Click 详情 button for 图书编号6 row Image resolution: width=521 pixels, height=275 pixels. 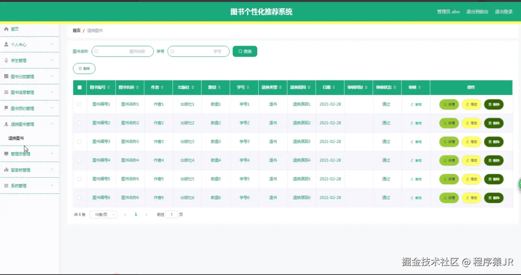[449, 198]
